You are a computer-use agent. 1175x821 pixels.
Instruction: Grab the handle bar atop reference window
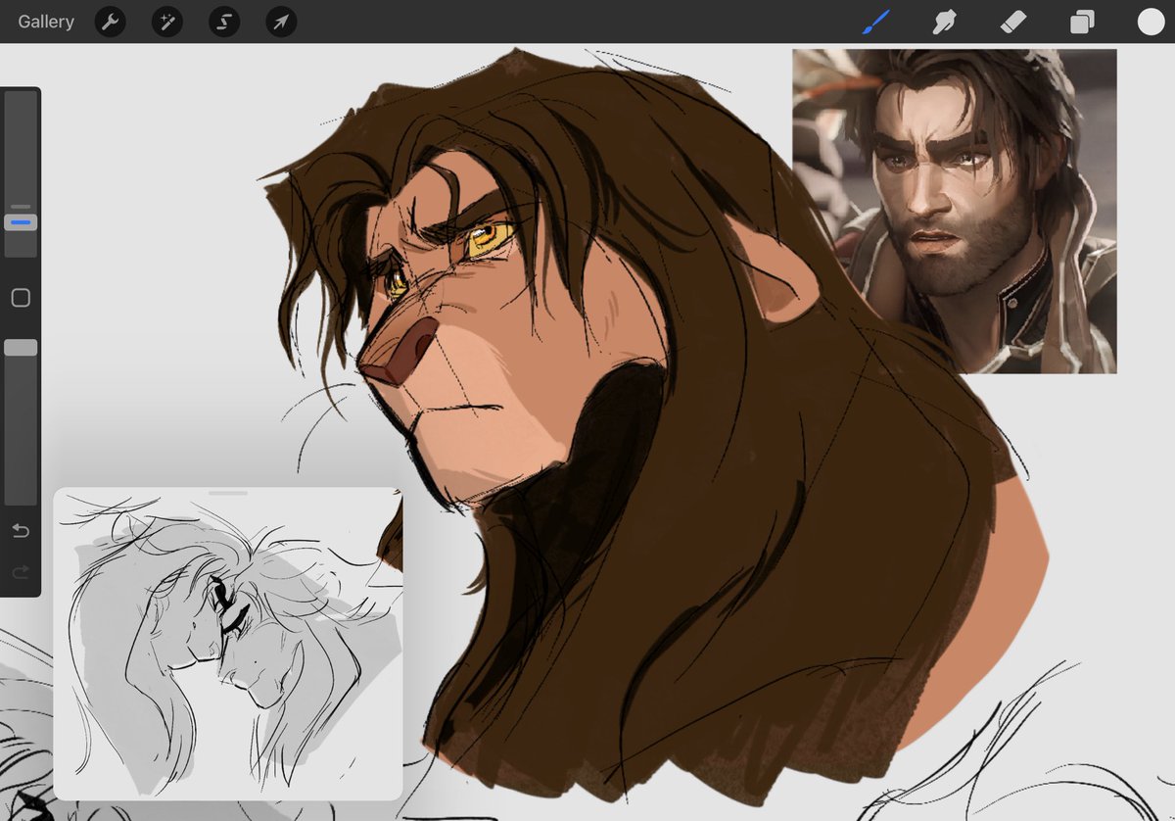228,493
